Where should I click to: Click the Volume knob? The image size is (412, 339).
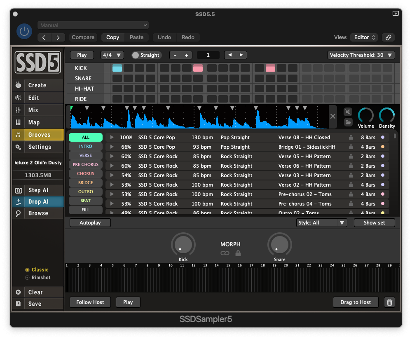coord(366,115)
